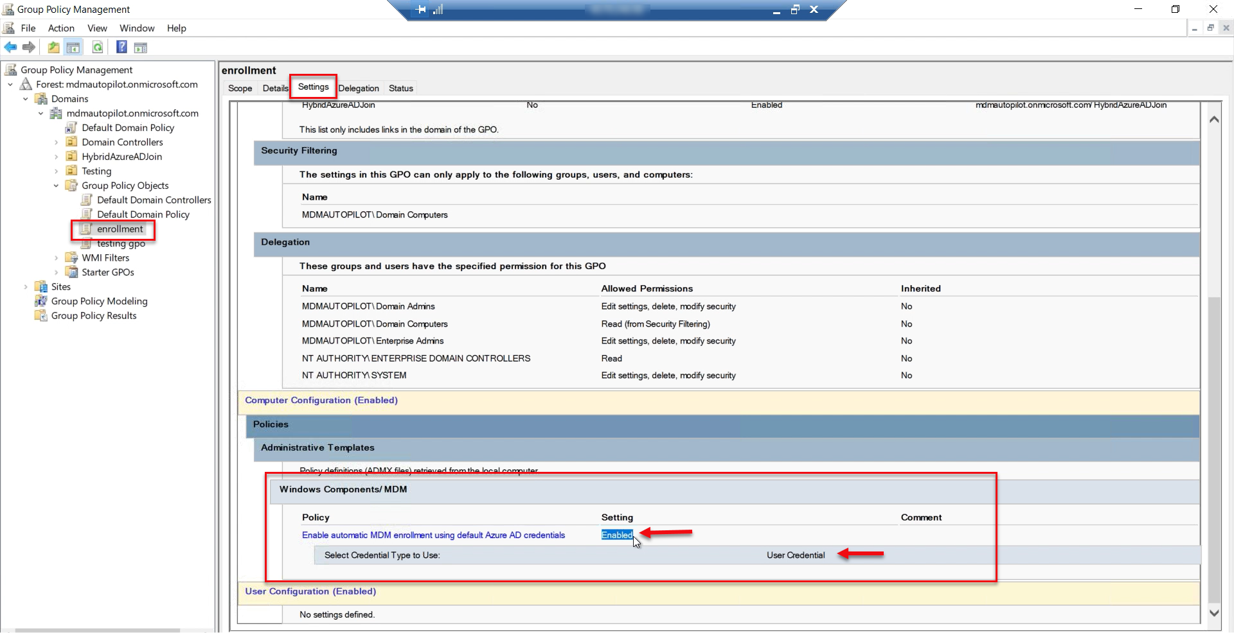Click the signal strength icon on session bar
Image resolution: width=1234 pixels, height=633 pixels.
point(438,10)
